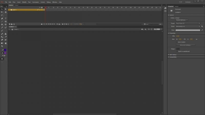Screen dimensions: 205x115
Task: Toggle Snap to Objects magnet option
Action: (x=2, y=59)
